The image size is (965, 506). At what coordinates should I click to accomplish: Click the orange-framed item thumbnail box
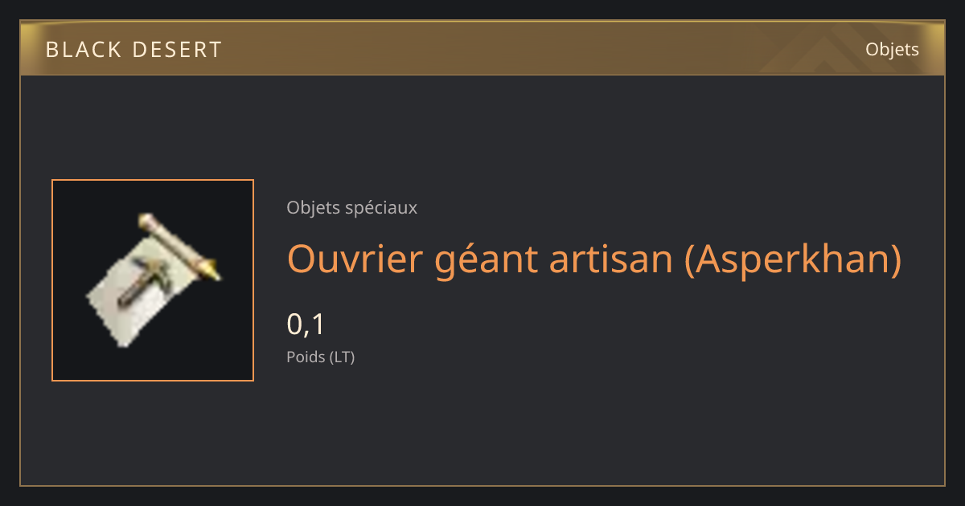(153, 280)
